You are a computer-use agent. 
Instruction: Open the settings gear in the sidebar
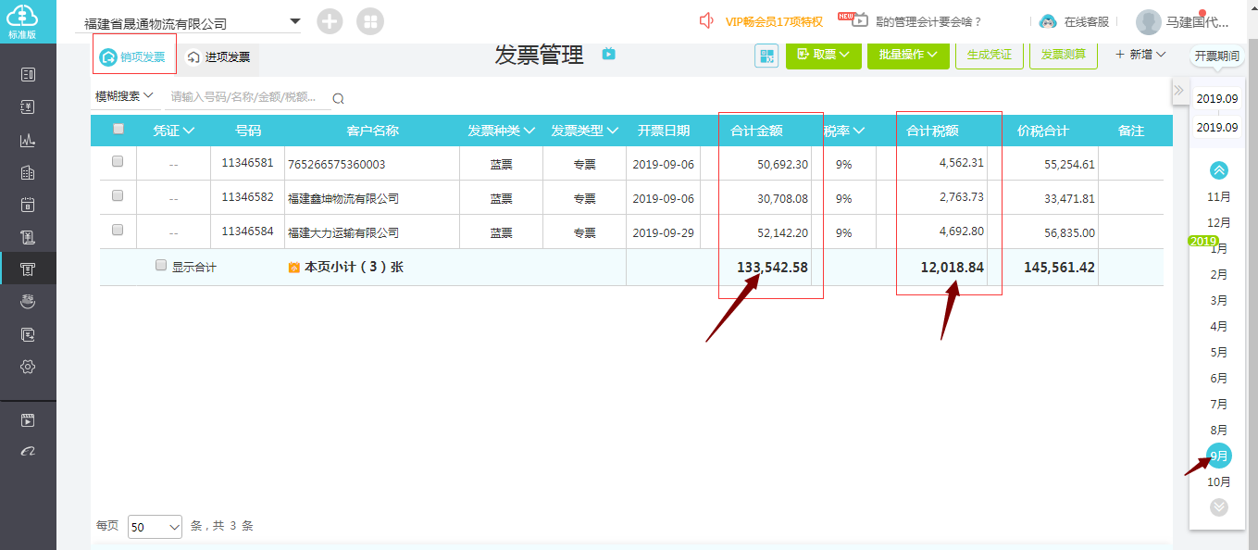pos(28,367)
